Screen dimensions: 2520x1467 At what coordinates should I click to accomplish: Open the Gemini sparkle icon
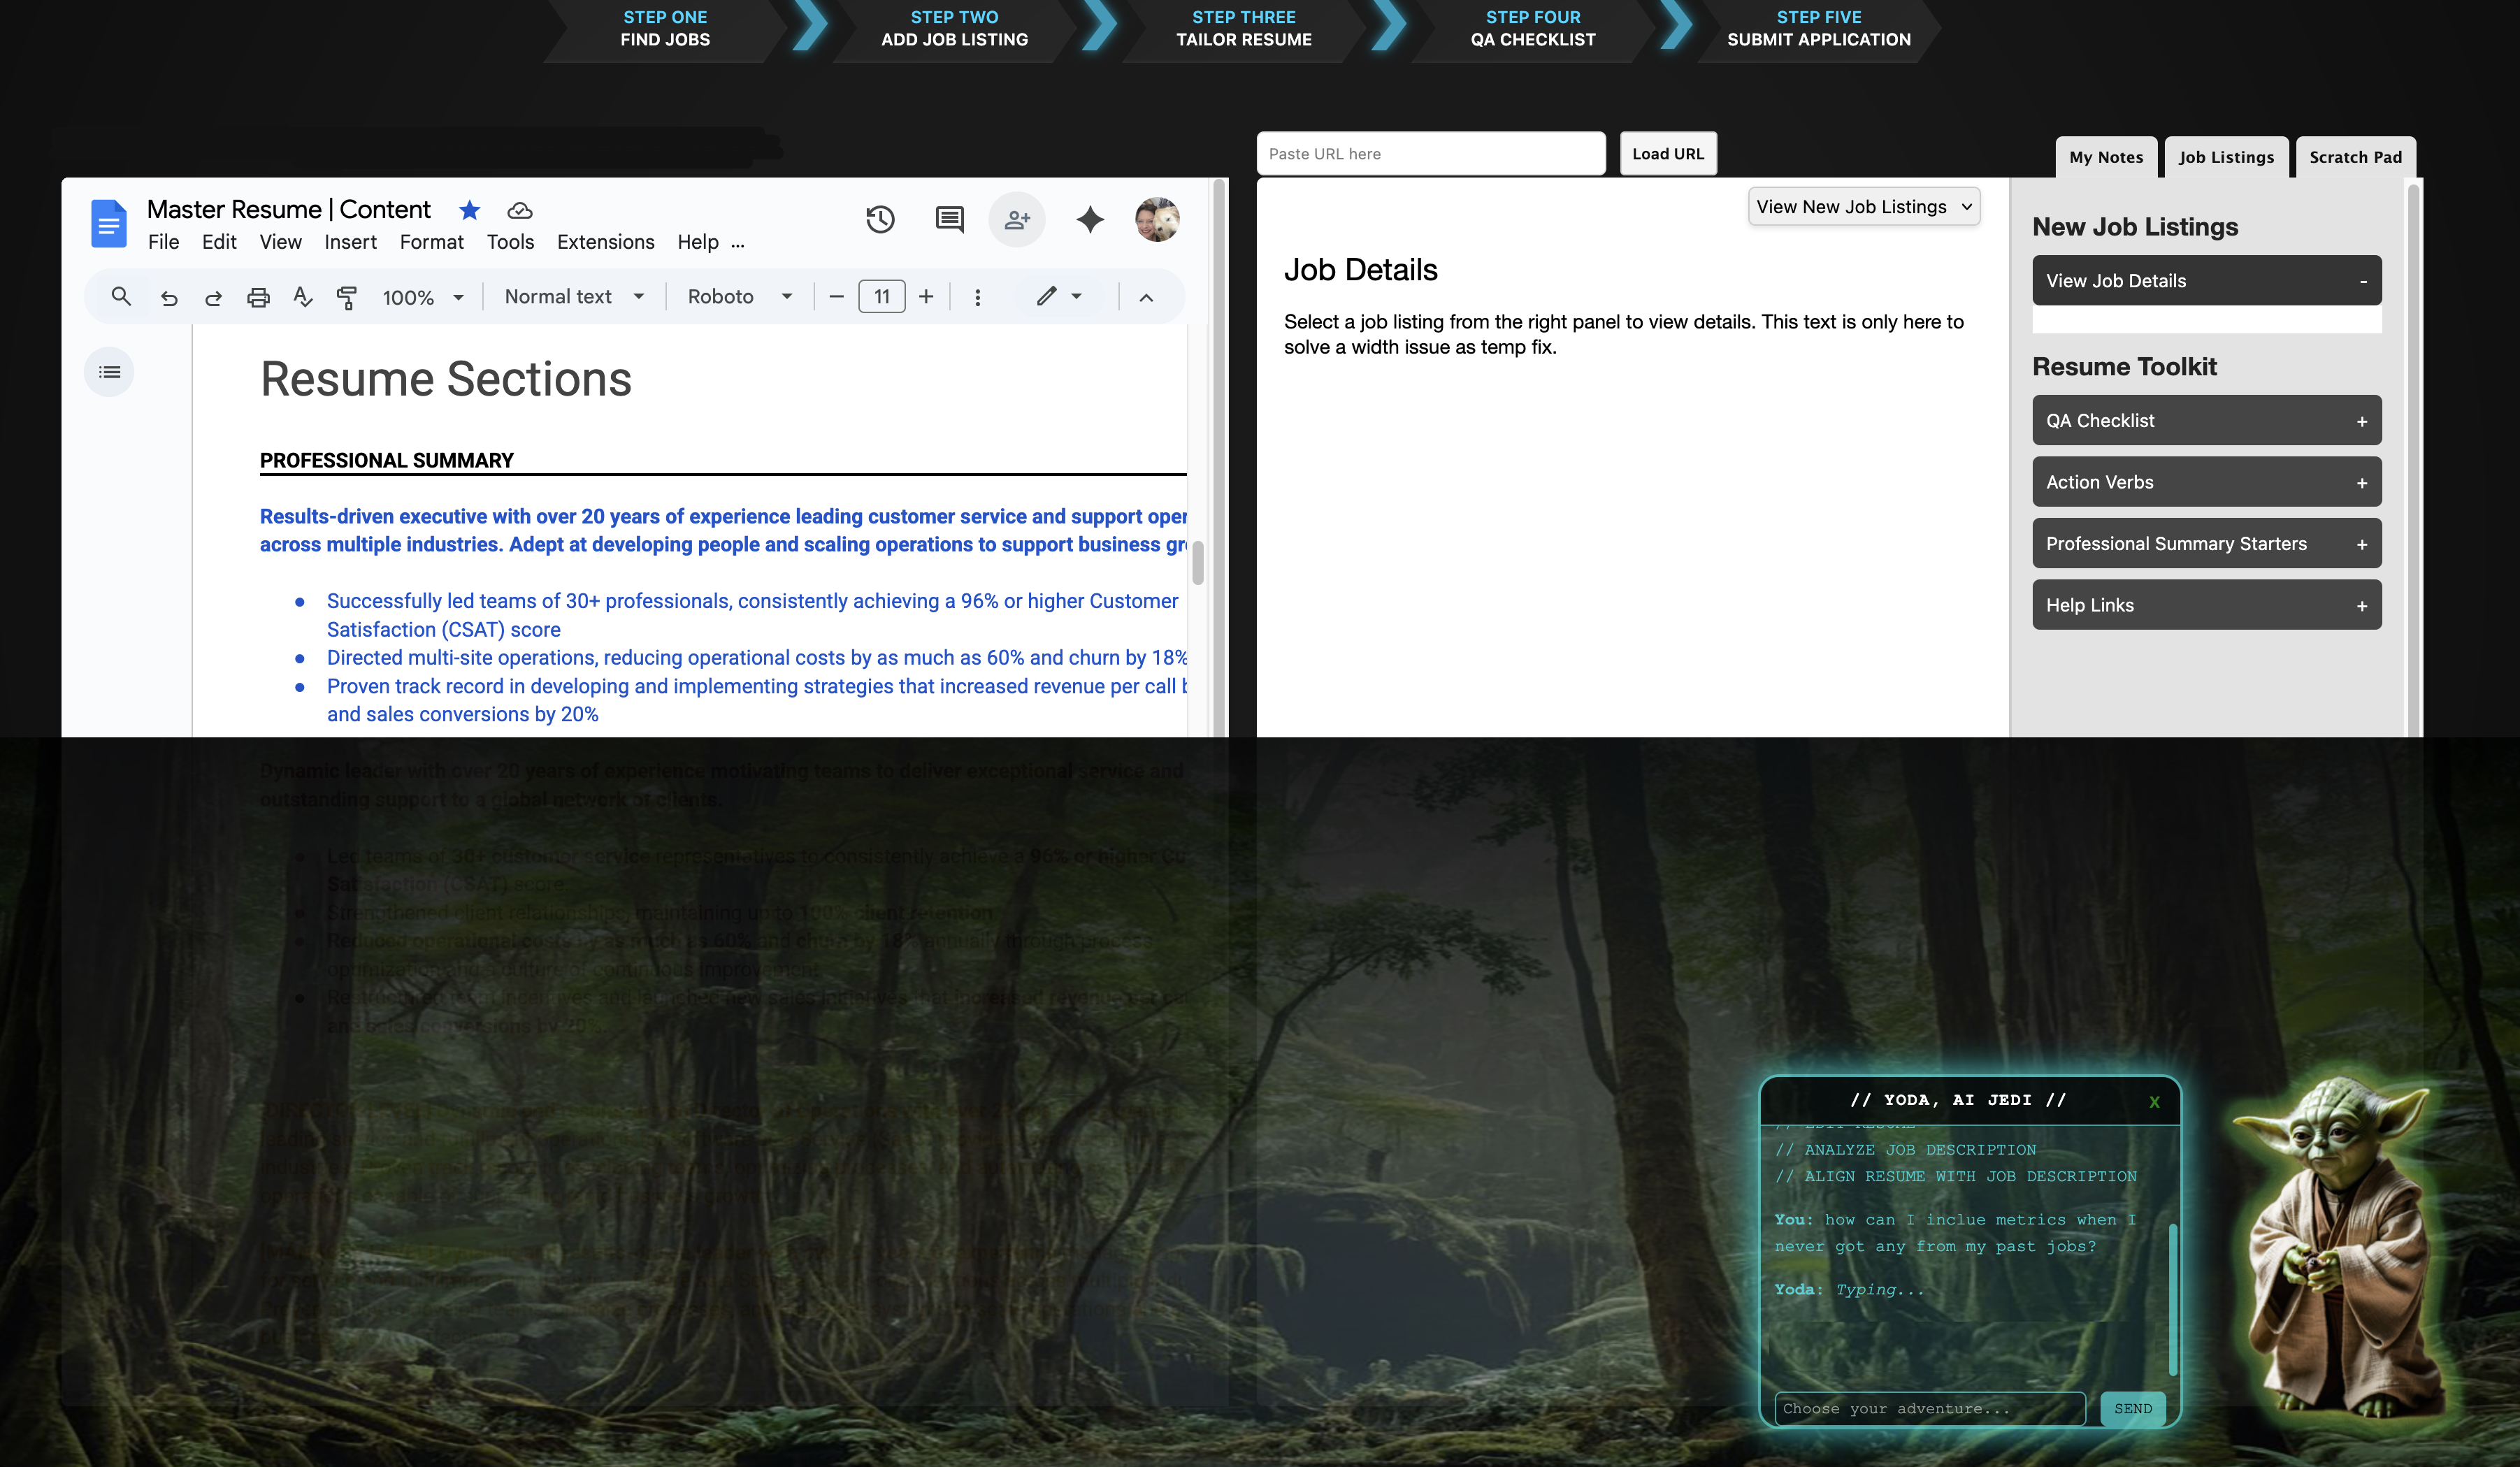pyautogui.click(x=1090, y=219)
